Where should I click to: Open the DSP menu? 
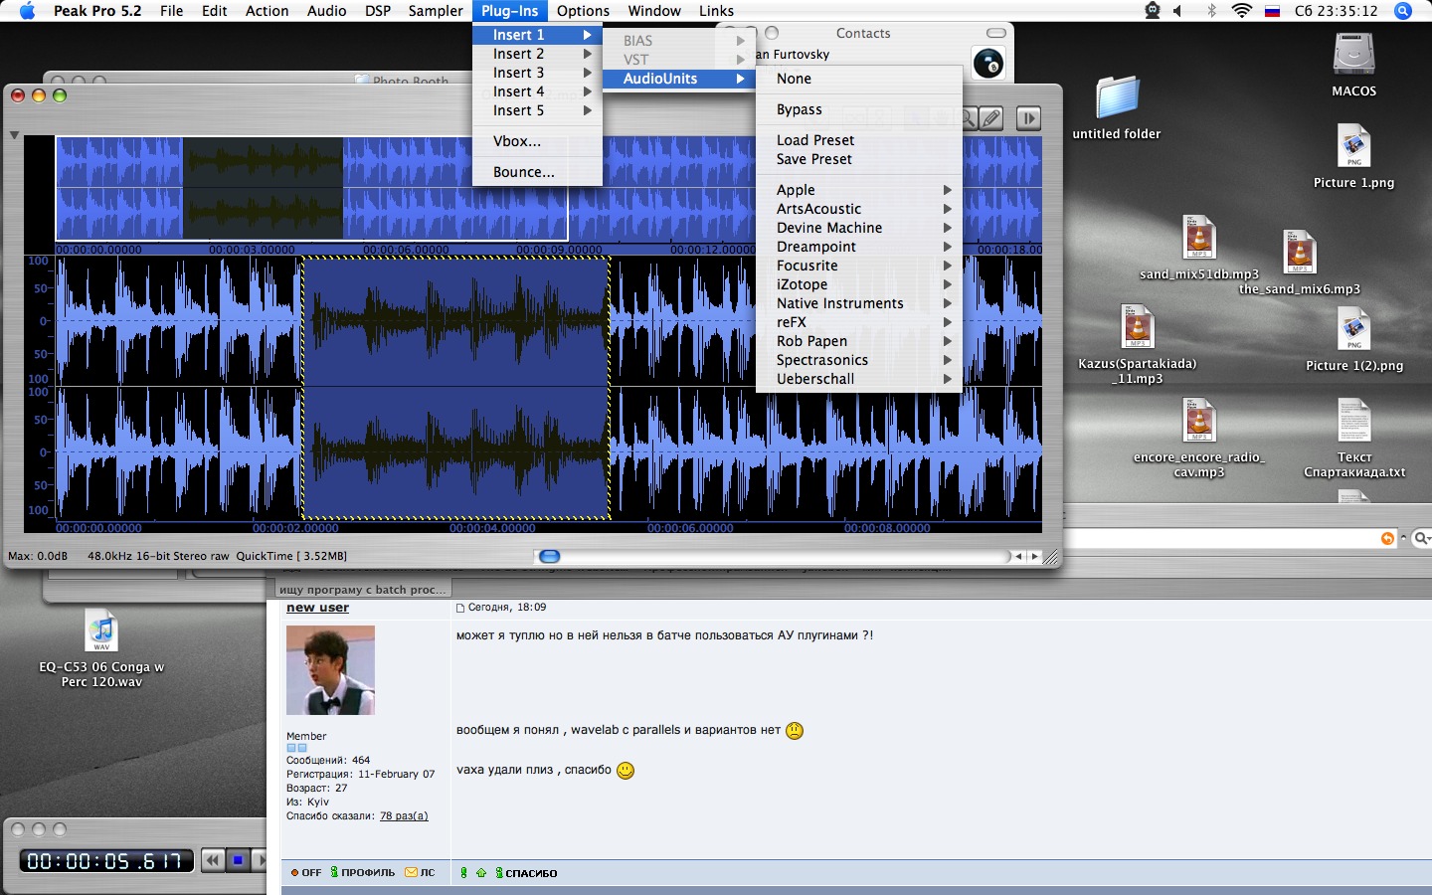pyautogui.click(x=378, y=11)
